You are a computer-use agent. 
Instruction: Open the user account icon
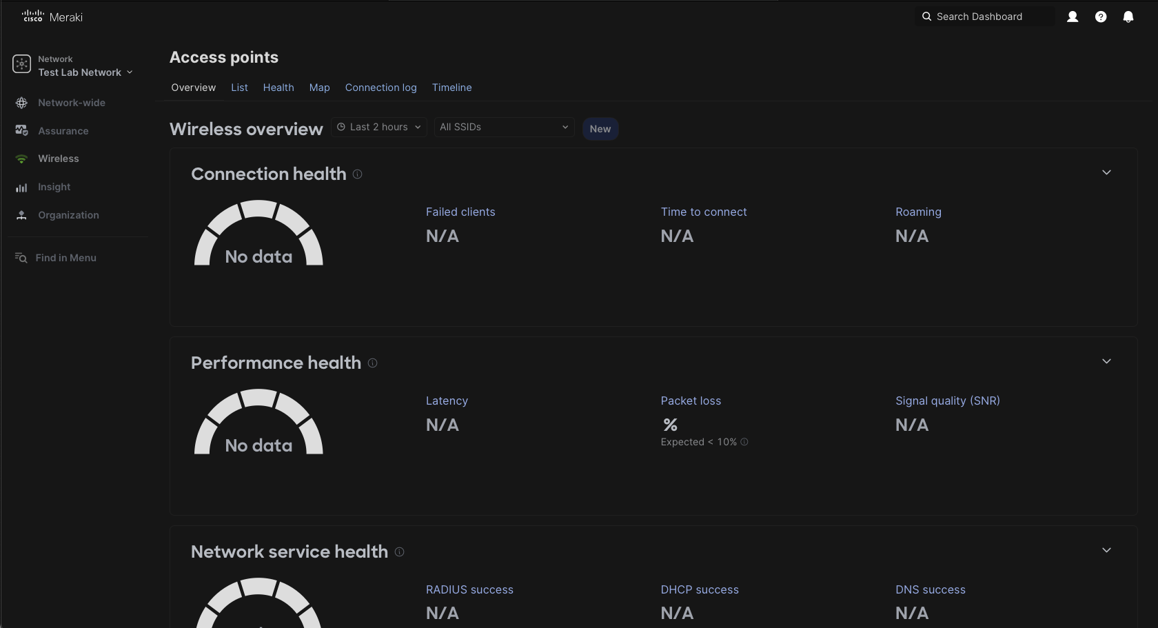(1073, 17)
